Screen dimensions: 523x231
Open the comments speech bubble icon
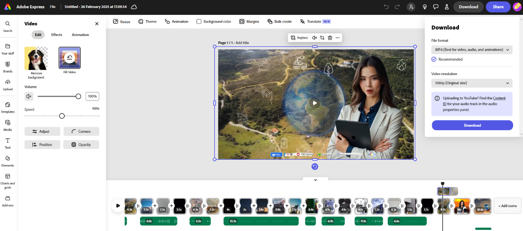point(436,7)
